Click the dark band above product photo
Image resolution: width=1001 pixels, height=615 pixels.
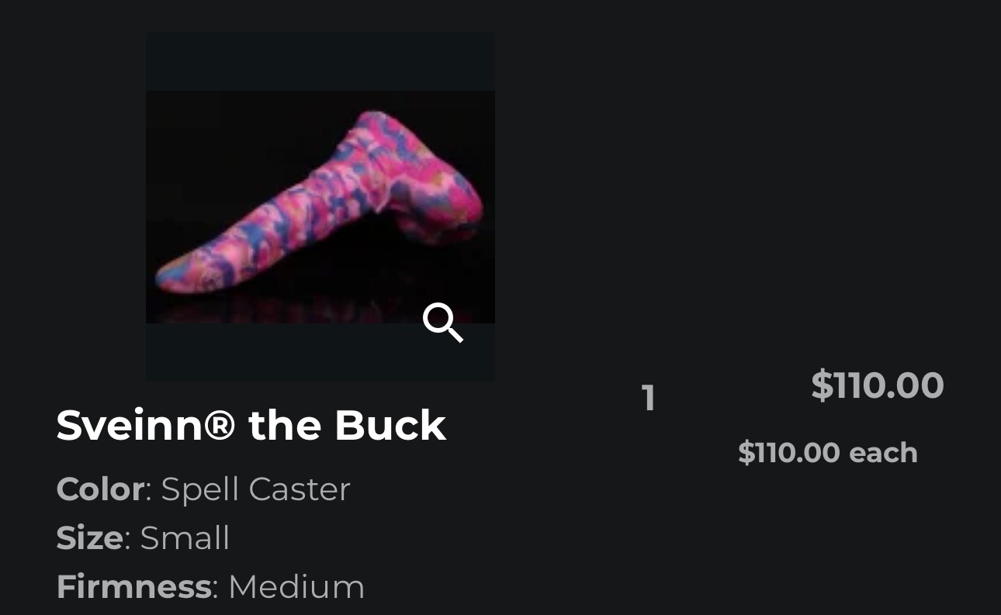coord(320,61)
